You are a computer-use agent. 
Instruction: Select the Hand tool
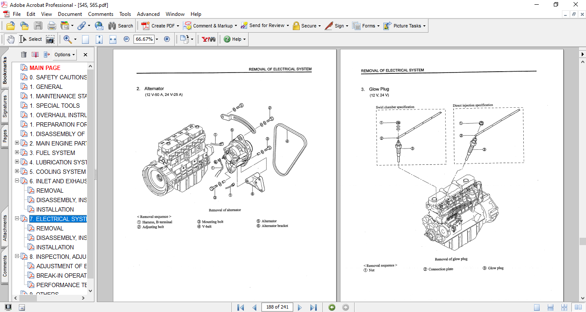coord(10,39)
